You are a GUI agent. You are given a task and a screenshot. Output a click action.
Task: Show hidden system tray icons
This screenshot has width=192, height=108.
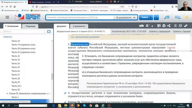[162, 106]
